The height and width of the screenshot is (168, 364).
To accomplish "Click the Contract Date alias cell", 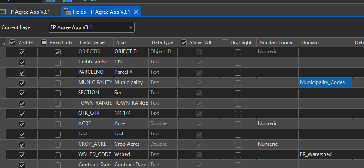I will (x=131, y=165).
